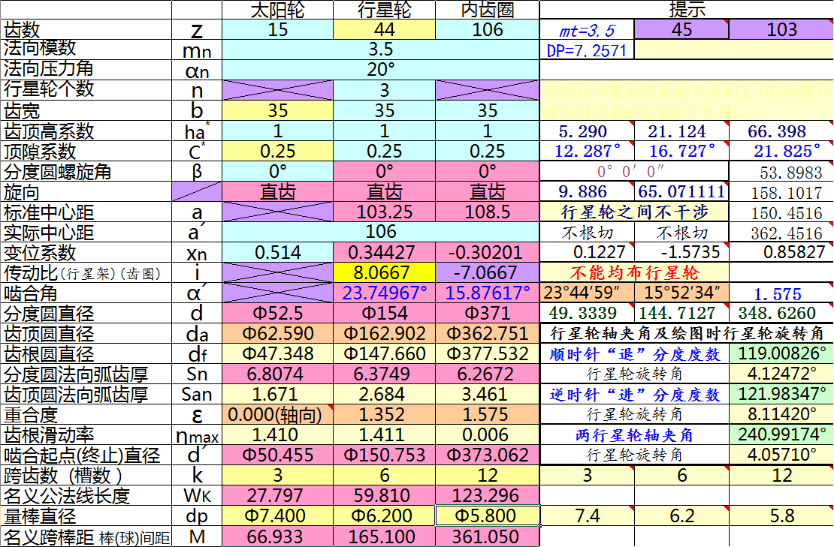Viewport: 834px width, 547px height.
Task: Click the DP=7.2571 hint cell
Action: 587,50
